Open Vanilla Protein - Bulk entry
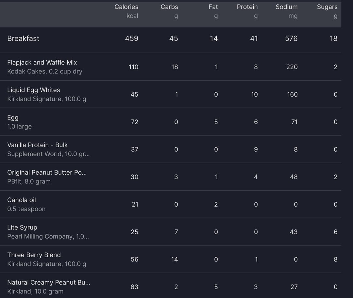 click(171, 149)
